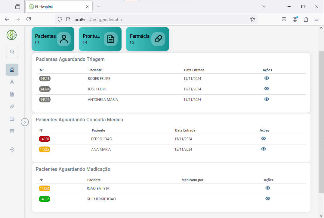Open the Firefox account icon

point(295,20)
